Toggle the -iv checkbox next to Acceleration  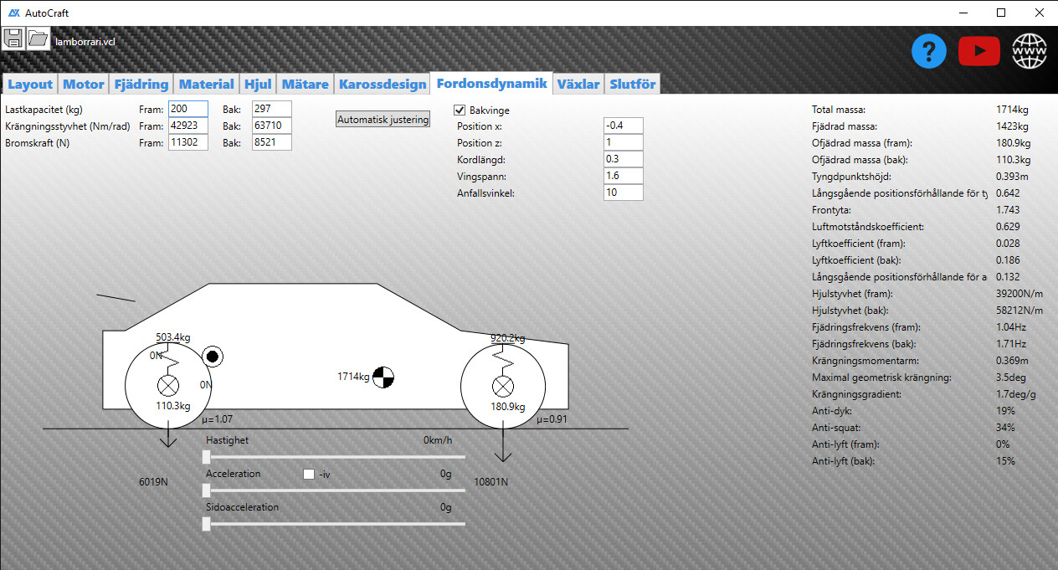pyautogui.click(x=309, y=475)
